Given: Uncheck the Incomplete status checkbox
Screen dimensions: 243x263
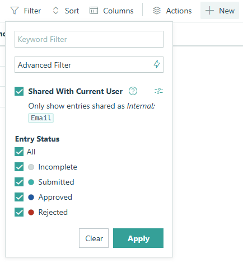Looking at the screenshot, I should coord(19,167).
